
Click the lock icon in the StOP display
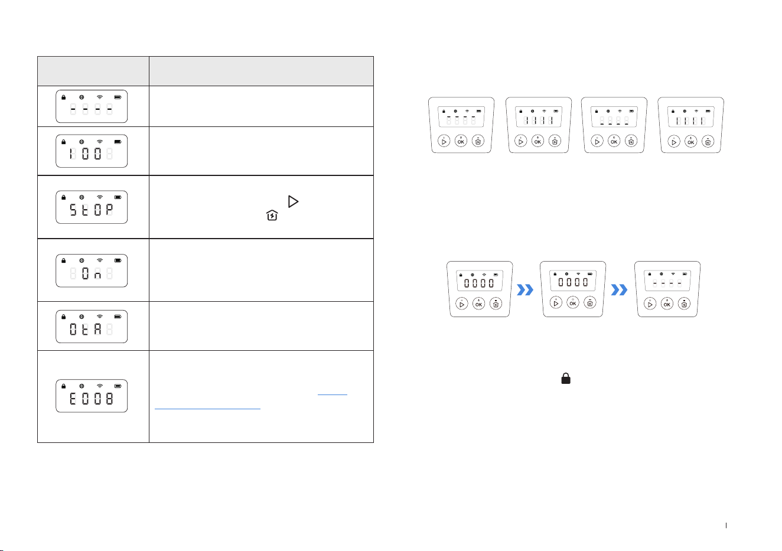click(x=64, y=197)
